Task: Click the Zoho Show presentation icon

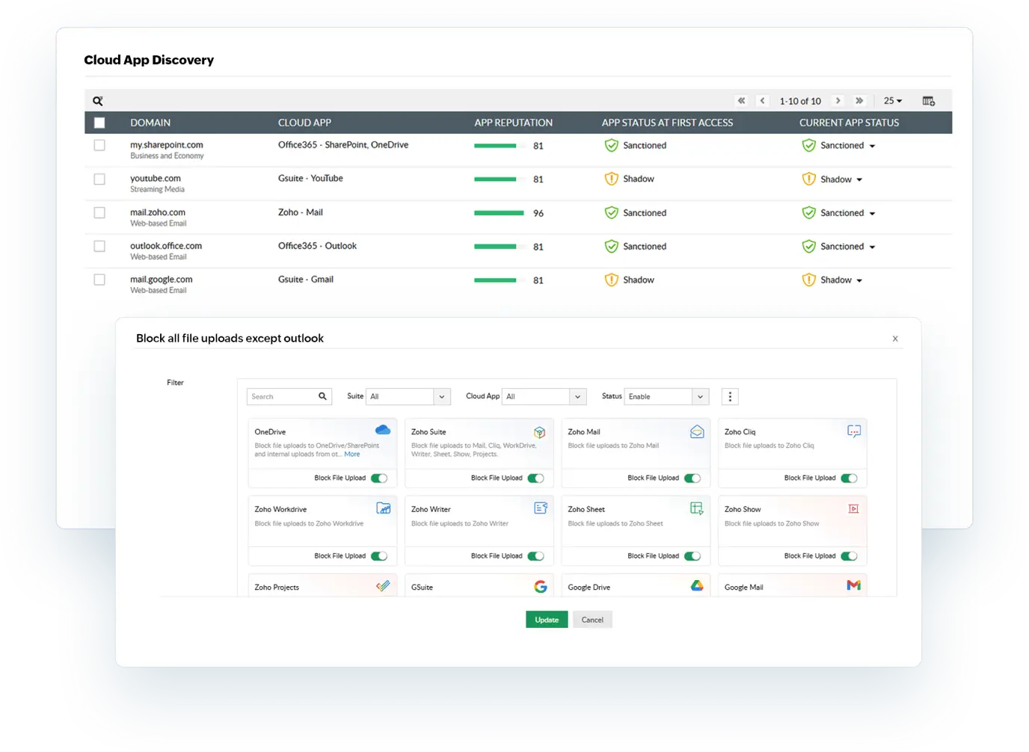Action: pyautogui.click(x=853, y=508)
